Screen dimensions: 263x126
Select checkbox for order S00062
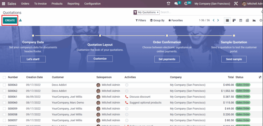4,91
